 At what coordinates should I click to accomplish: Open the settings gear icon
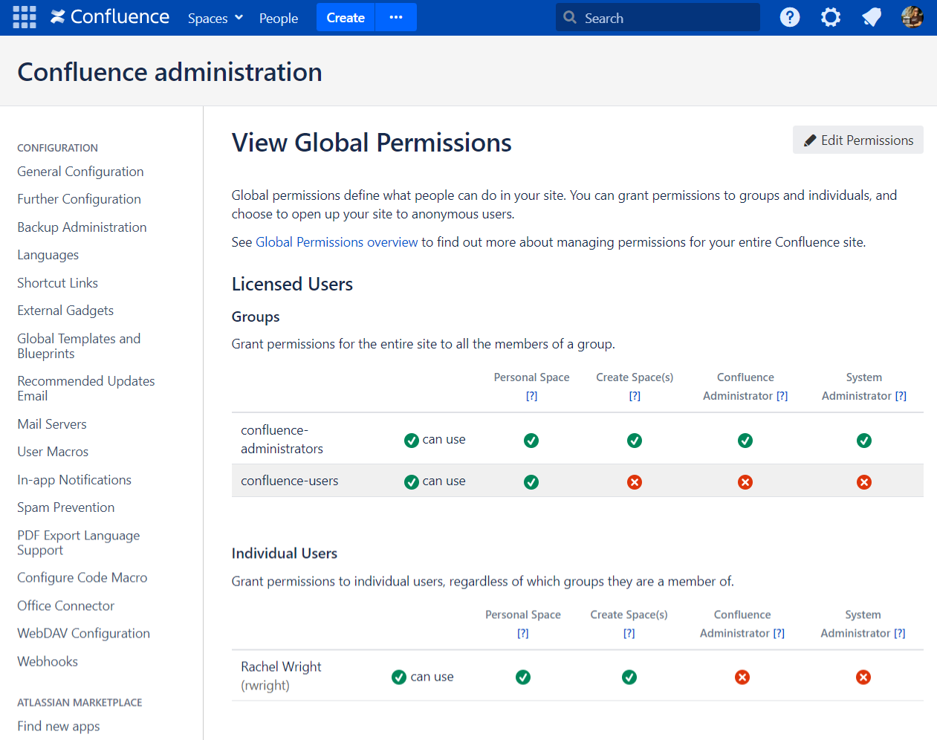[x=830, y=17]
